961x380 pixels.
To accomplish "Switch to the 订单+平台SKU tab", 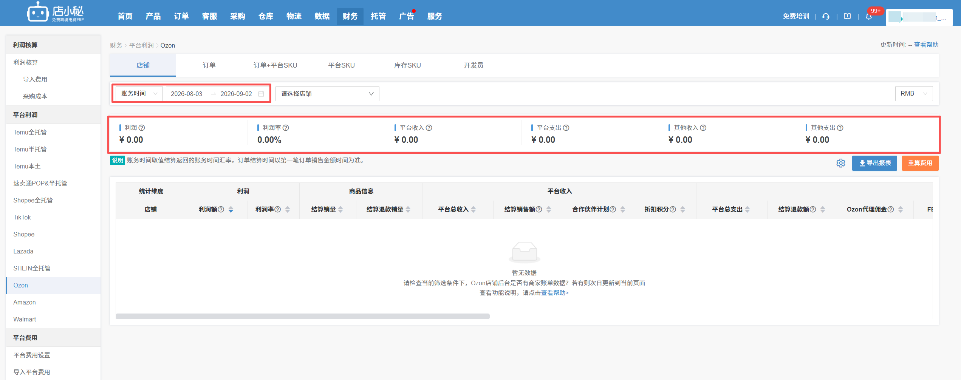I will coord(275,65).
